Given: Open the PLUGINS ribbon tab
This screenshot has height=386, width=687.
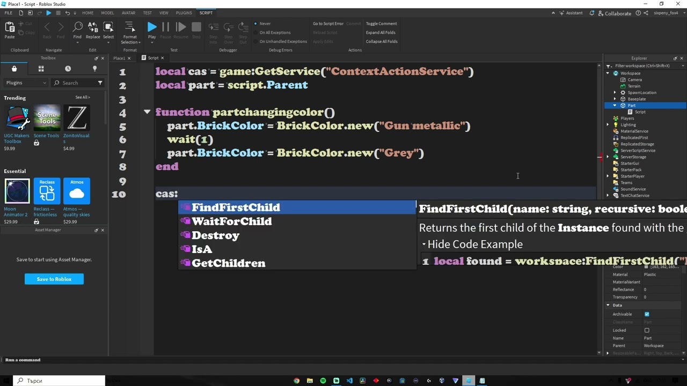Looking at the screenshot, I should pos(184,13).
